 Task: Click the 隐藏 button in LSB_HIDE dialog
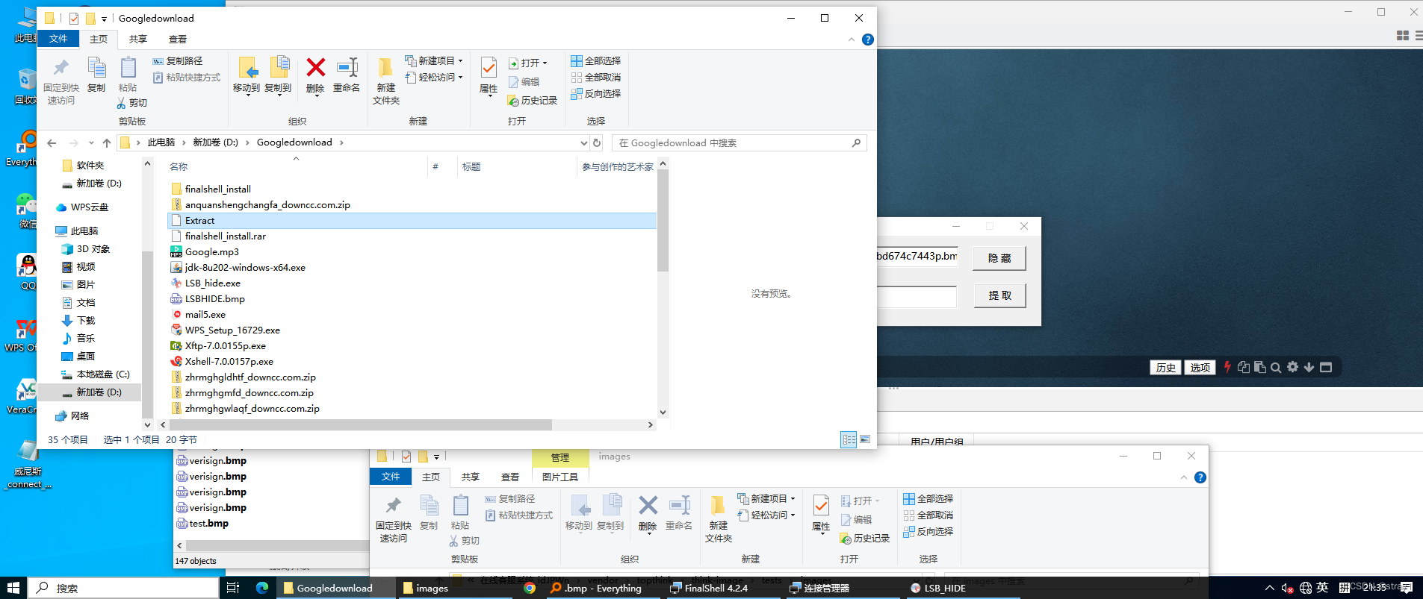tap(999, 258)
